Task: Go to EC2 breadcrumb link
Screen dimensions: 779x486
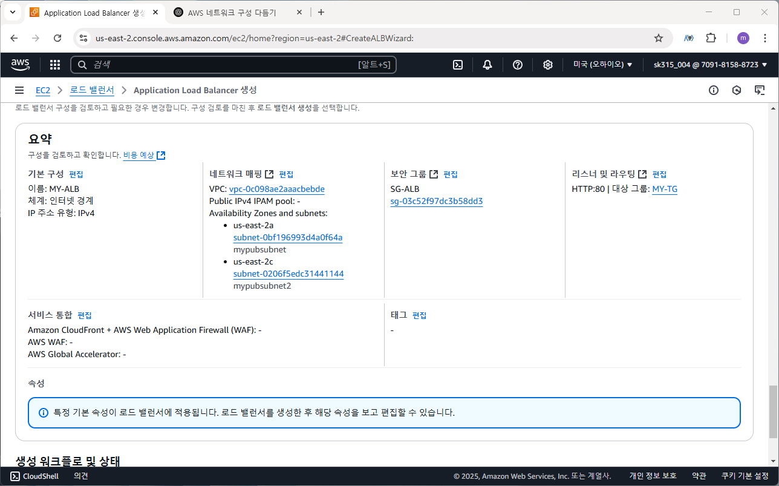Action: (43, 90)
